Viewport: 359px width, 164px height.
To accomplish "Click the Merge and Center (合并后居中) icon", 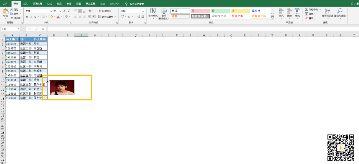I will [100, 17].
